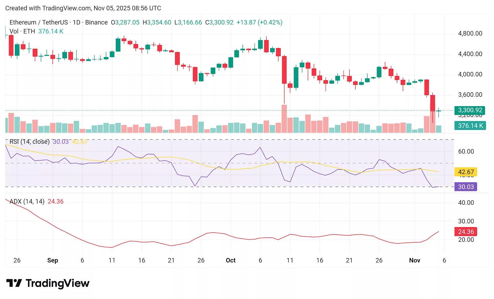Click the 376.14 K volume badge

click(x=470, y=126)
